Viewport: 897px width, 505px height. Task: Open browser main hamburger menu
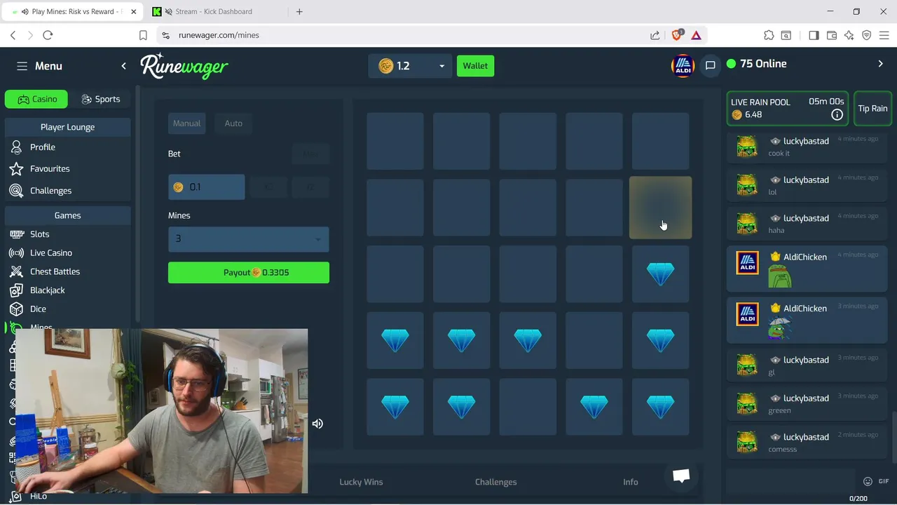pyautogui.click(x=884, y=35)
